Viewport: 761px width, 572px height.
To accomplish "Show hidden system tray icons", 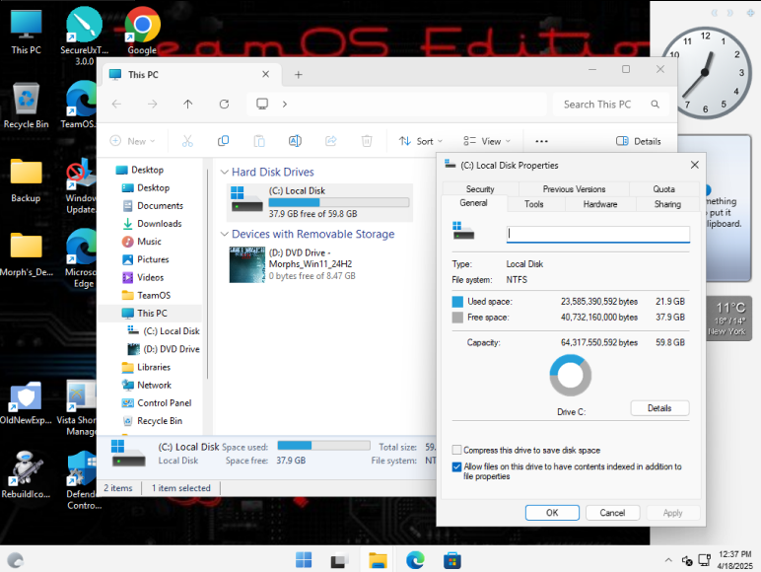I will [x=668, y=560].
